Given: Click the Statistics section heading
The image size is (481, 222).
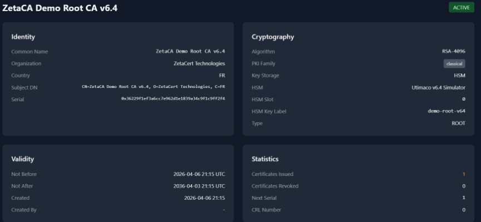Looking at the screenshot, I should pos(265,159).
